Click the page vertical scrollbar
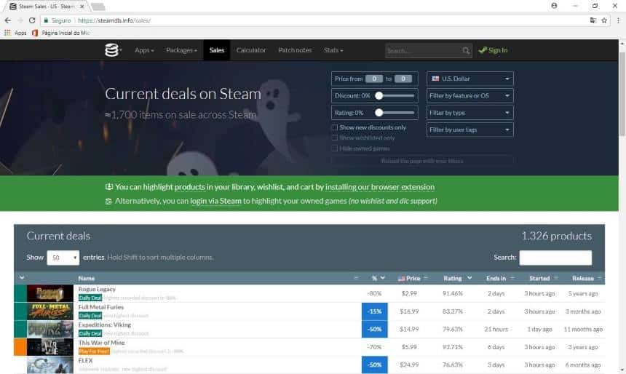 click(x=622, y=94)
